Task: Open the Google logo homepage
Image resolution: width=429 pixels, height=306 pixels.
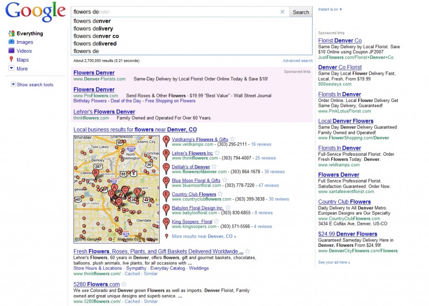Action: coord(35,12)
